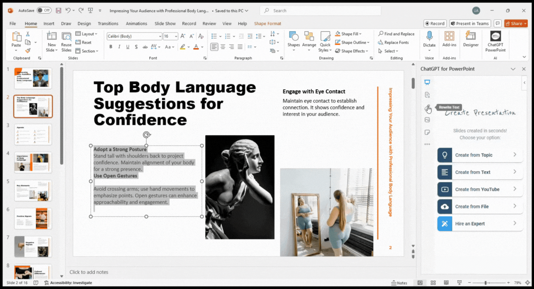Open the Add-ins button
Screen dimensions: 534x289
point(449,40)
